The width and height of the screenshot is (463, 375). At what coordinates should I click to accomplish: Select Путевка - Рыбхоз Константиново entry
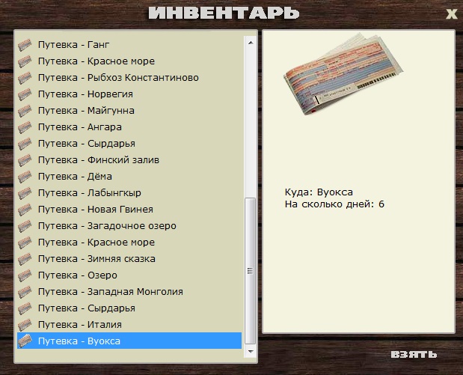click(x=129, y=78)
